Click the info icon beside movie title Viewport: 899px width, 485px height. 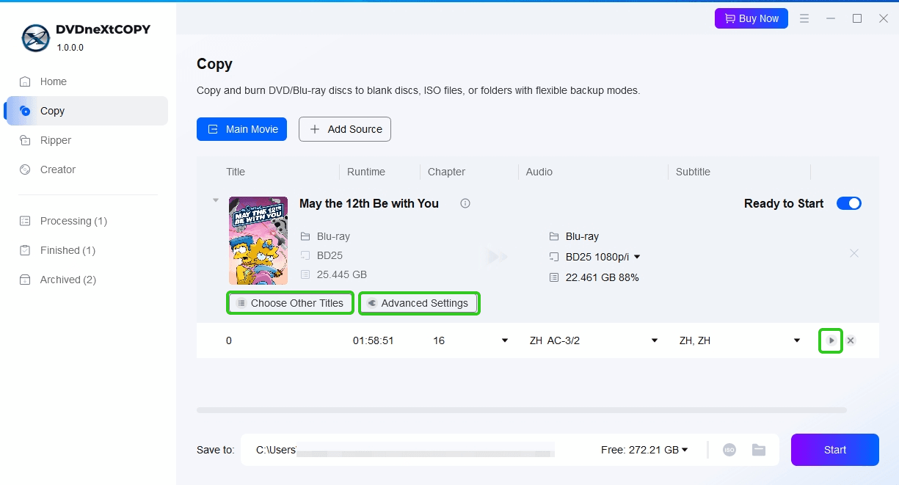(465, 203)
